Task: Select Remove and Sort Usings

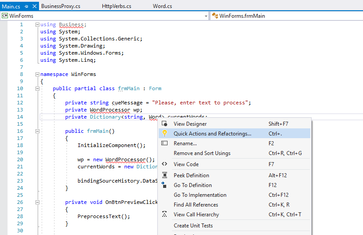Action: 234,153
